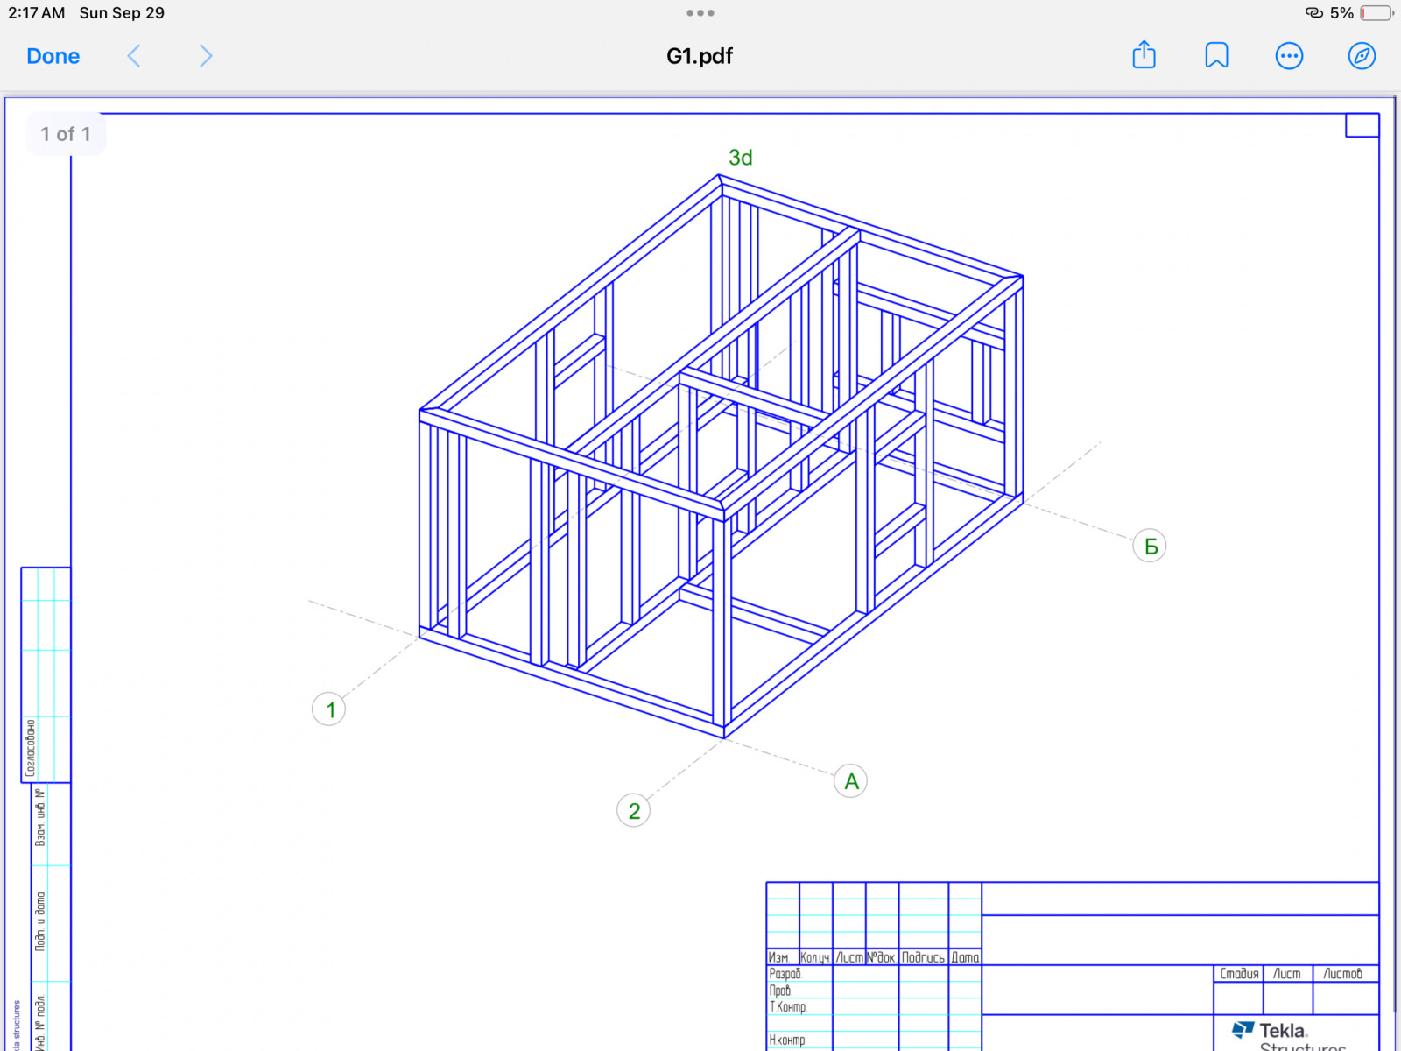This screenshot has width=1401, height=1051.
Task: Click the green '3d' view label
Action: (x=741, y=158)
